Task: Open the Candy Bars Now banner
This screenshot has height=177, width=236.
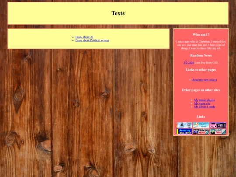Action: tap(201, 132)
